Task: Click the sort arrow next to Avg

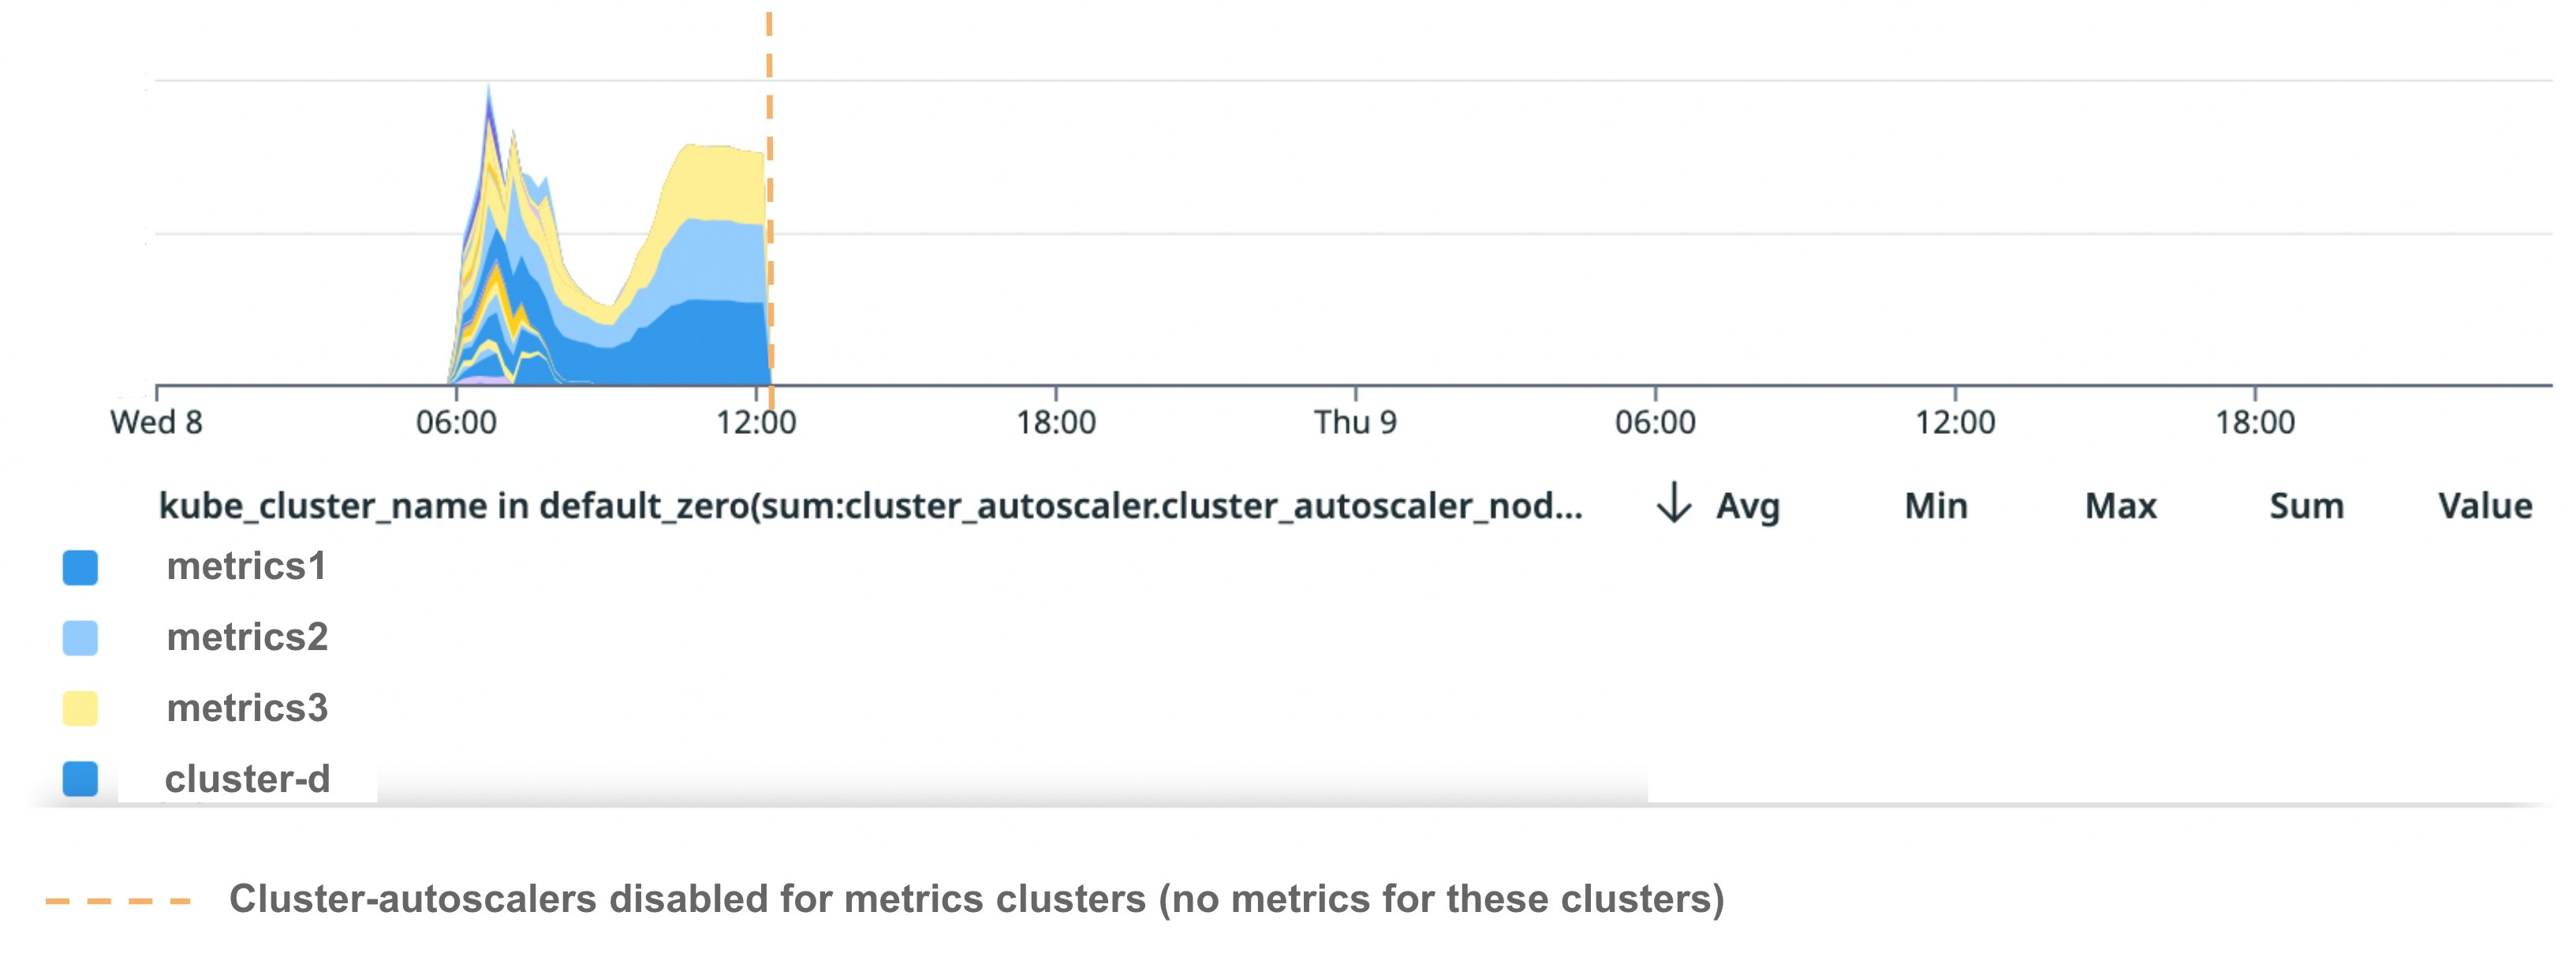Action: [1673, 503]
